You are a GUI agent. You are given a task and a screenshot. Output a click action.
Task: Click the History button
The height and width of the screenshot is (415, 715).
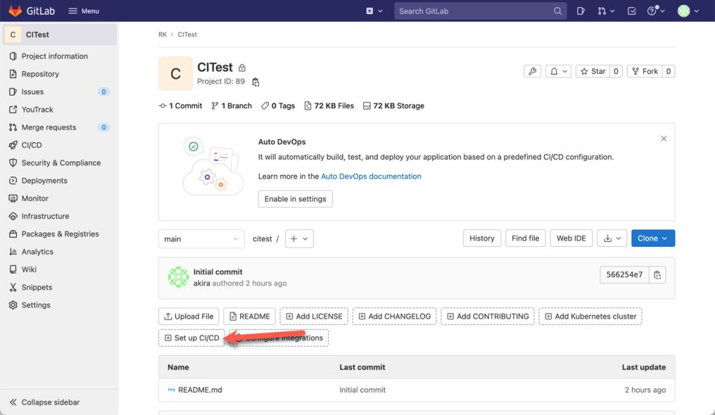tap(482, 239)
